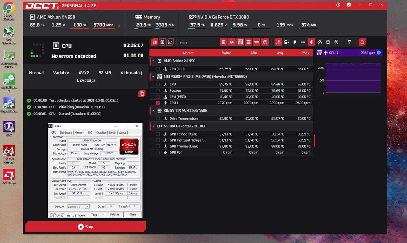Open the CPU-Z Tools dropdown arrow

point(103,215)
